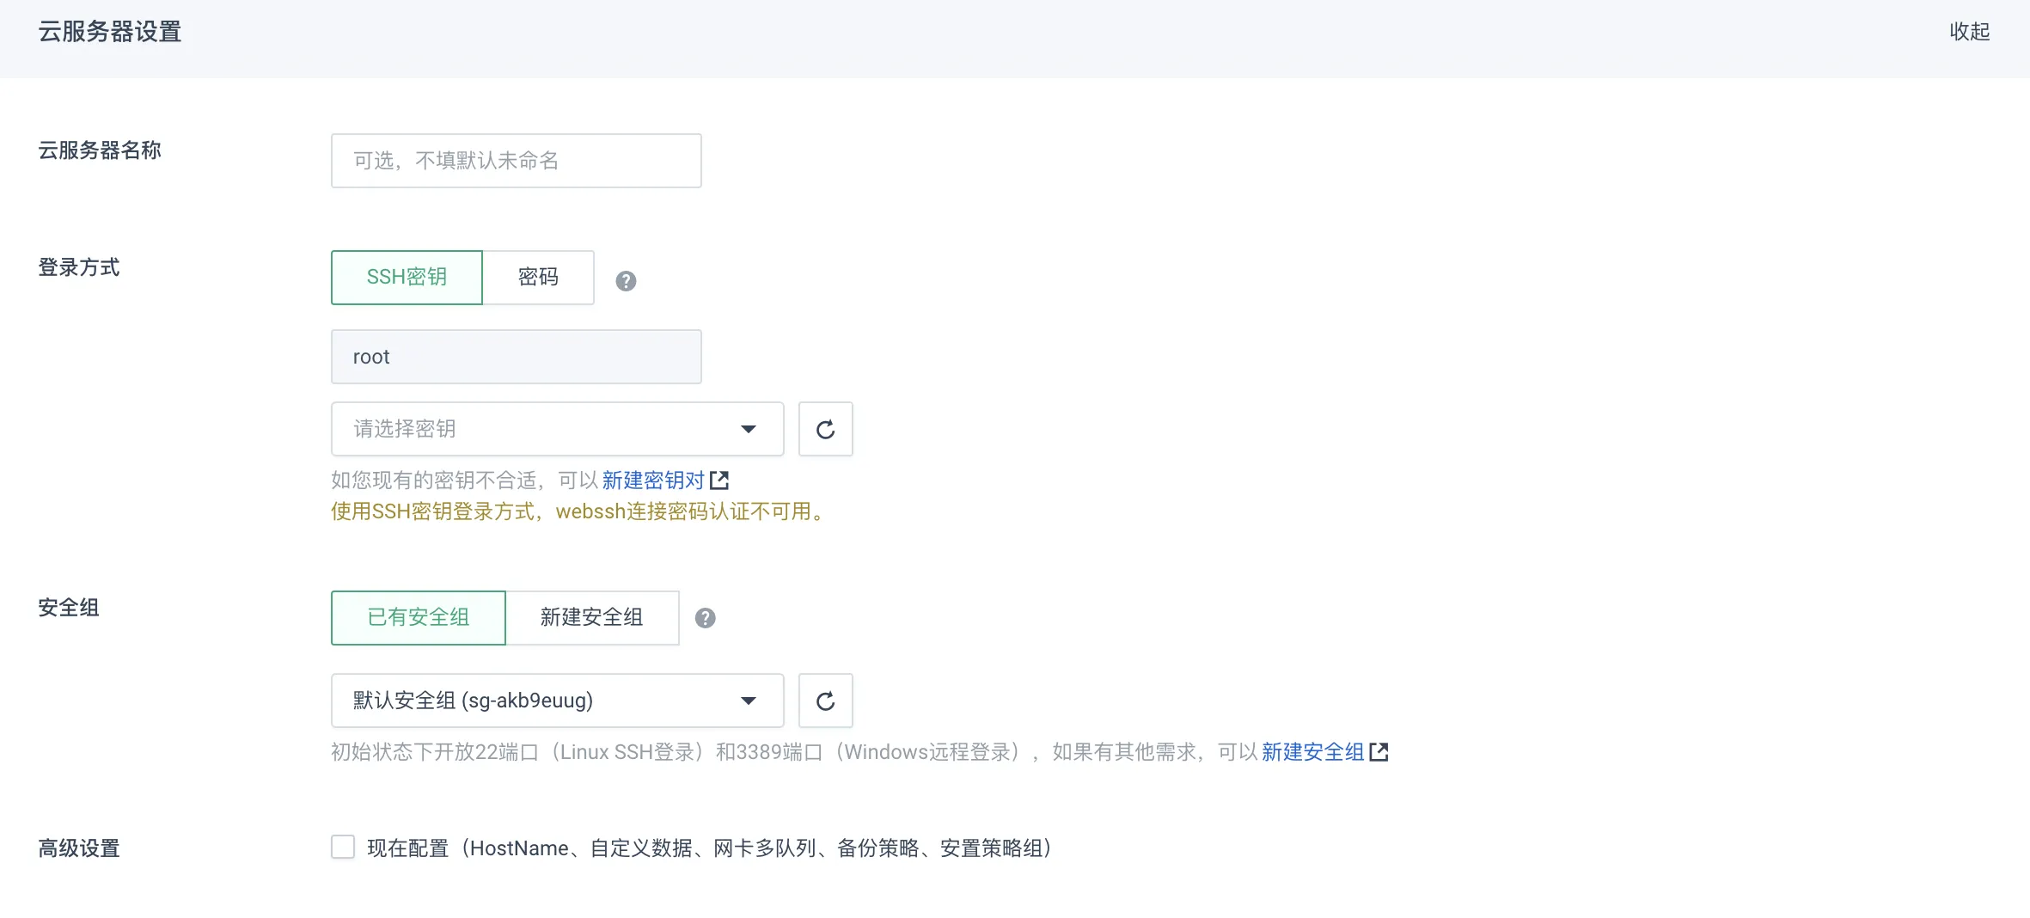Open the 请选择密钥 dropdown
Viewport: 2030px width, 918px height.
(533, 429)
